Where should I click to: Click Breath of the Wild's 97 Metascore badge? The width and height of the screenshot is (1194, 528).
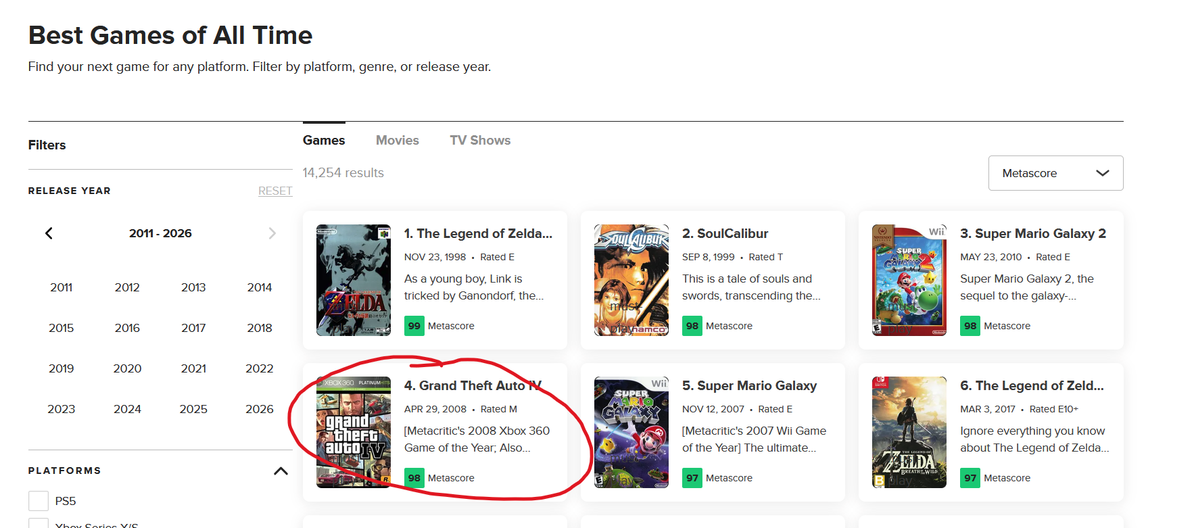(x=970, y=478)
